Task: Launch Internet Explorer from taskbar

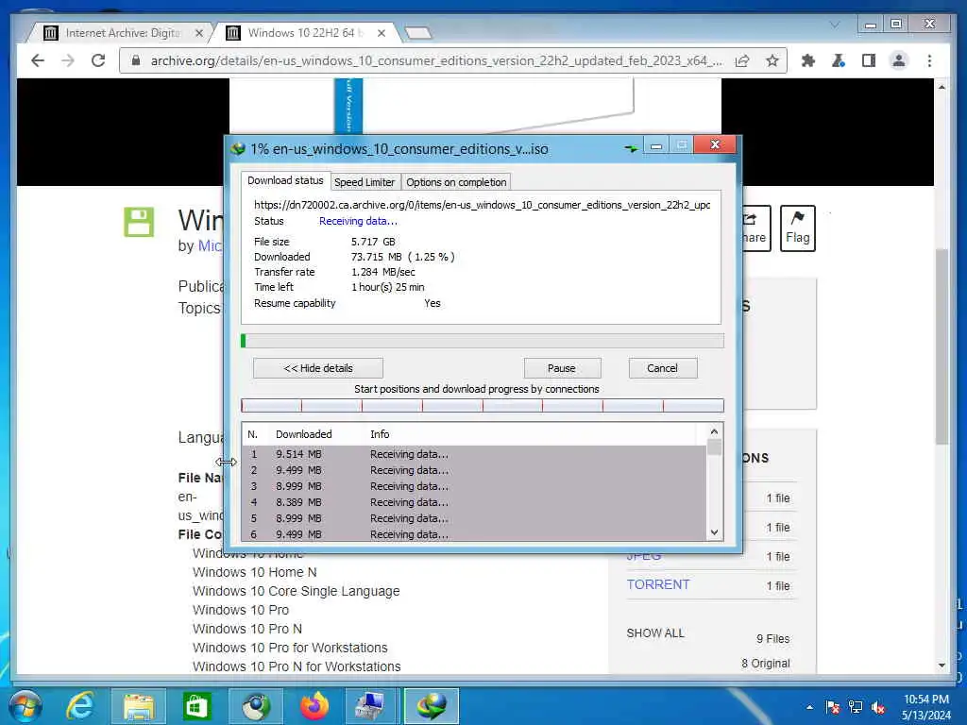Action: (x=81, y=706)
